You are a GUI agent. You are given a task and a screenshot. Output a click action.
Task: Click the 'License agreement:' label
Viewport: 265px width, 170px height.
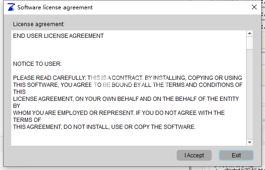[x=39, y=24]
